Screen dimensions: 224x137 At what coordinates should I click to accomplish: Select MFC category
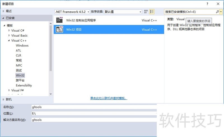pyautogui.click(x=19, y=65)
